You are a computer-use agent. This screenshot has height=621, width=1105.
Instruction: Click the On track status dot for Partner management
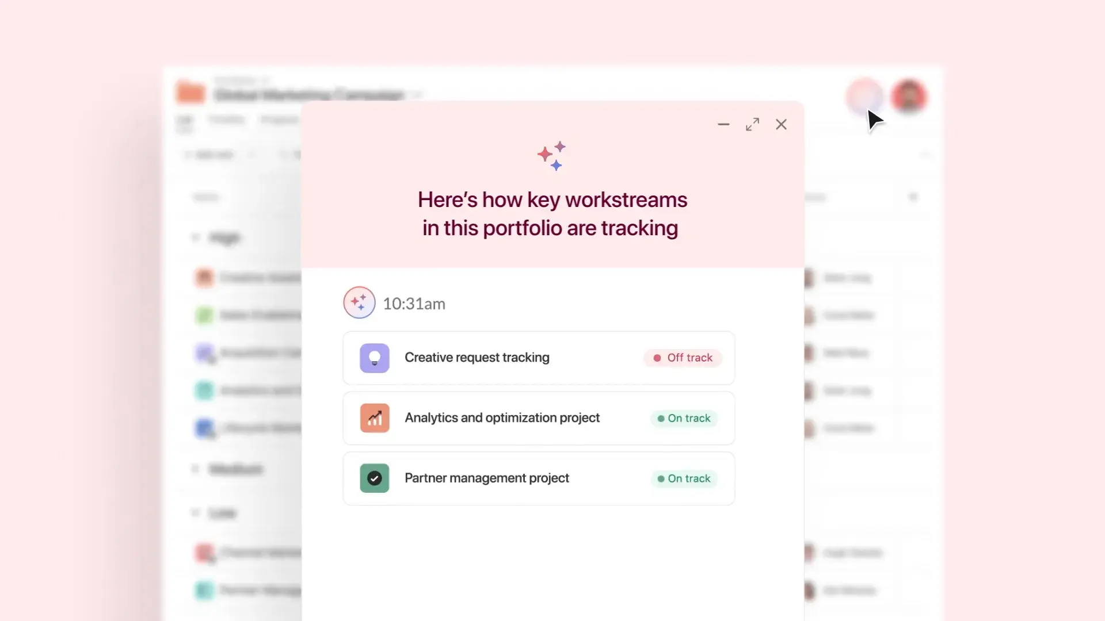[x=660, y=479]
